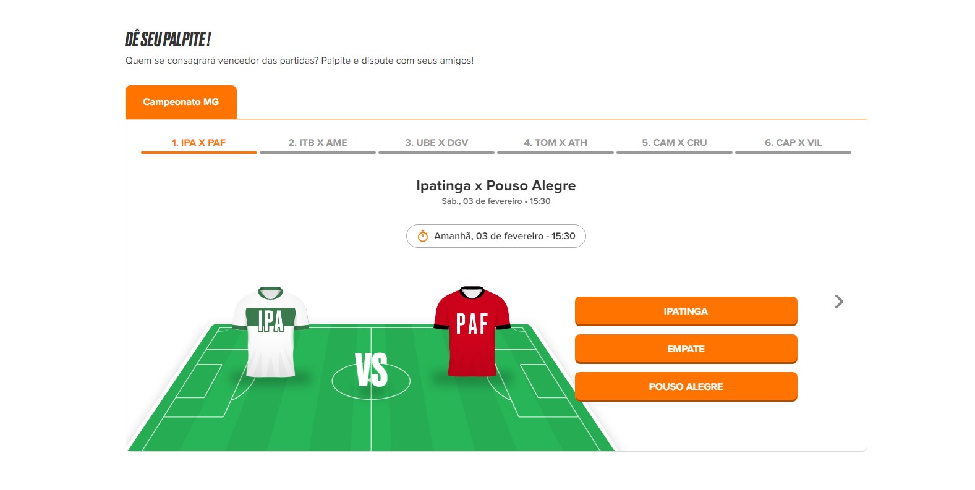Switch to match 2. ITB X AME
This screenshot has width=975, height=490.
[318, 143]
